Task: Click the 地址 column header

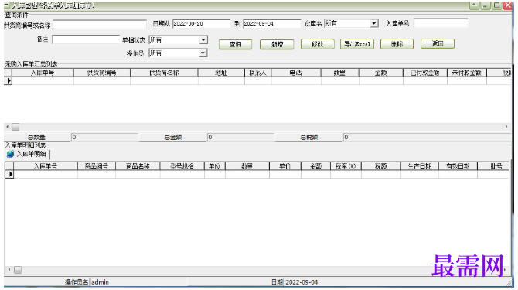Action: point(221,73)
